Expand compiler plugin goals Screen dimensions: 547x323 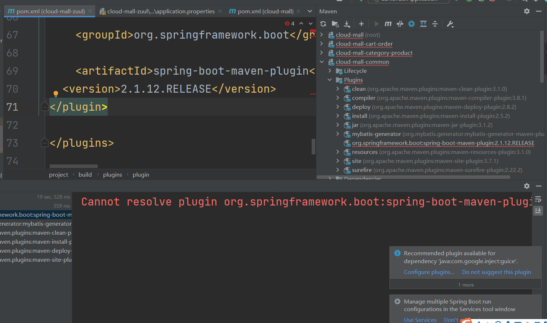pyautogui.click(x=338, y=98)
